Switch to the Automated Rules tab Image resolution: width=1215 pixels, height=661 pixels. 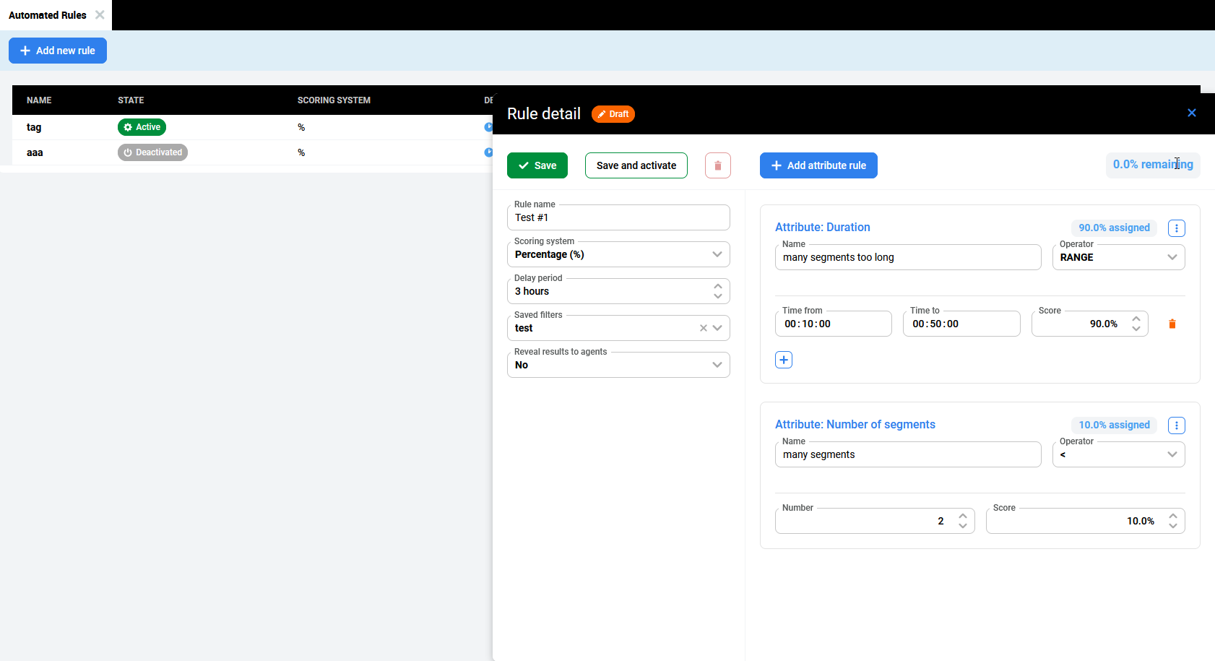(47, 14)
